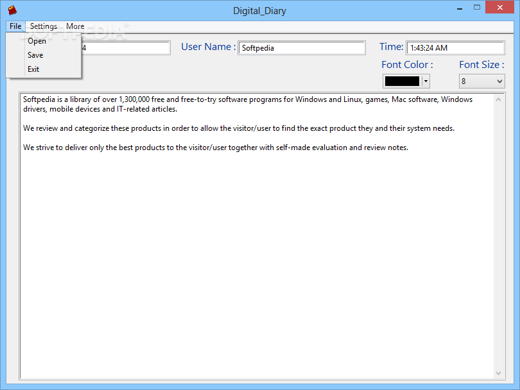Click the date field partly hidden by menu
The image size is (520, 390).
tap(126, 48)
